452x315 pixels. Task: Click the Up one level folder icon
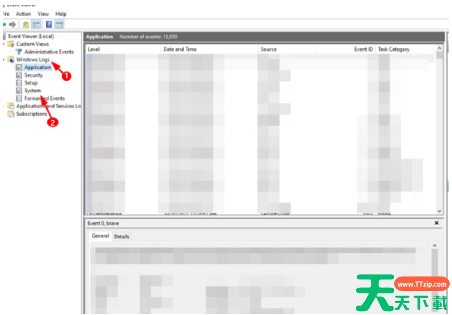pos(26,25)
